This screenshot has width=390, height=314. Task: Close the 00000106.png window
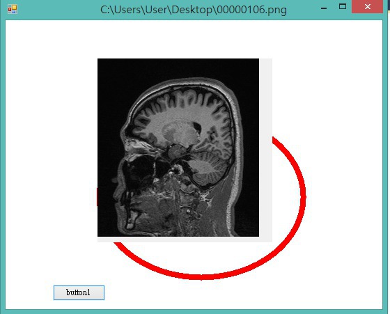click(368, 7)
